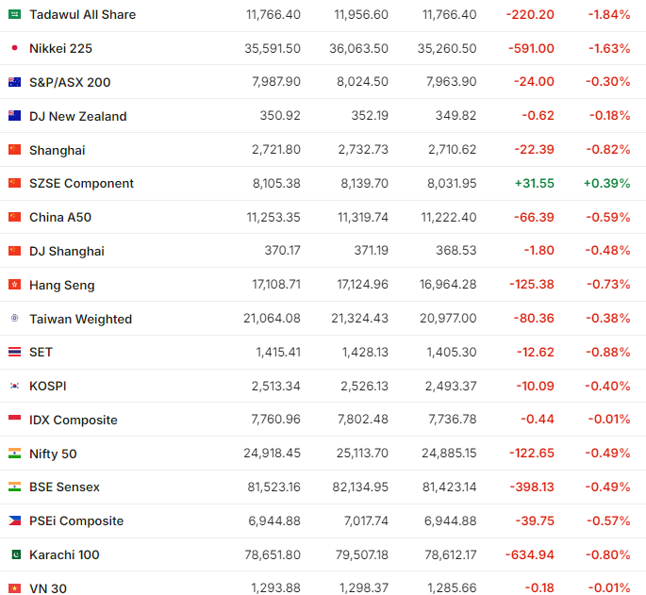Select the China A50 index name
Image resolution: width=646 pixels, height=595 pixels.
click(60, 217)
